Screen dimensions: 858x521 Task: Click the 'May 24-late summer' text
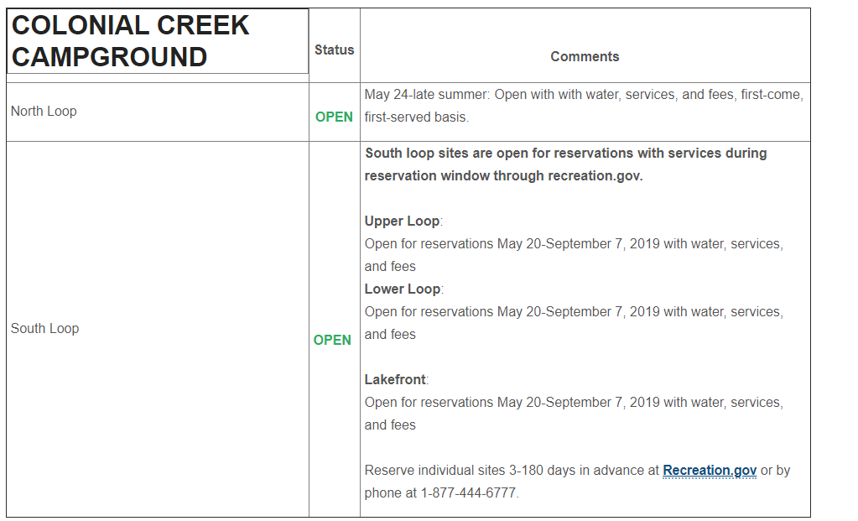(x=427, y=95)
